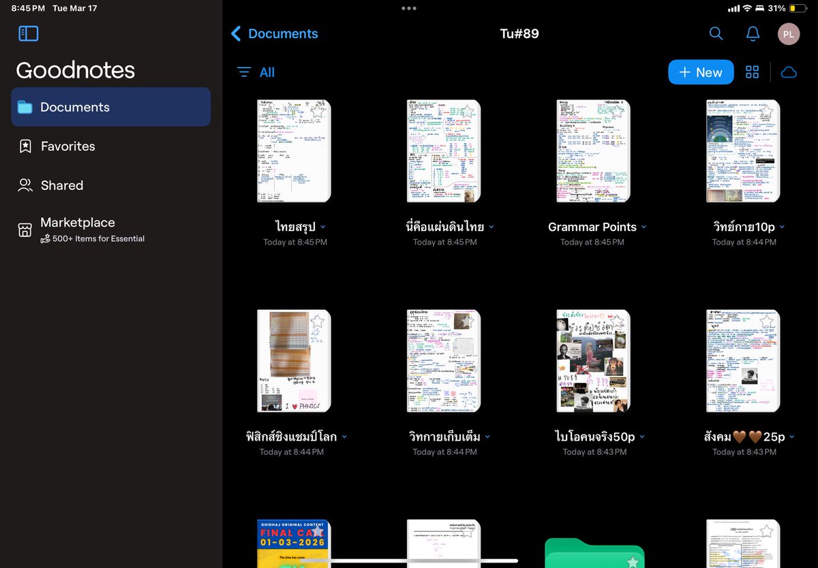Click '500+ Items for Essential' text
Screen dimensions: 818x568
(x=98, y=238)
